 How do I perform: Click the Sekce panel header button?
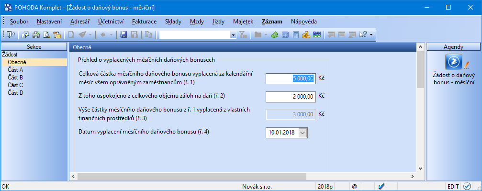pos(34,47)
